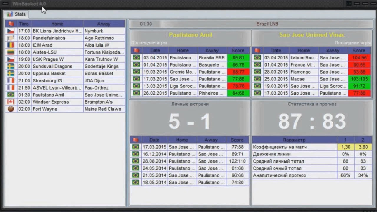The image size is (377, 212).
Task: Click Brazil flag in 25.03.2015 Macae row
Action: coord(257,79)
